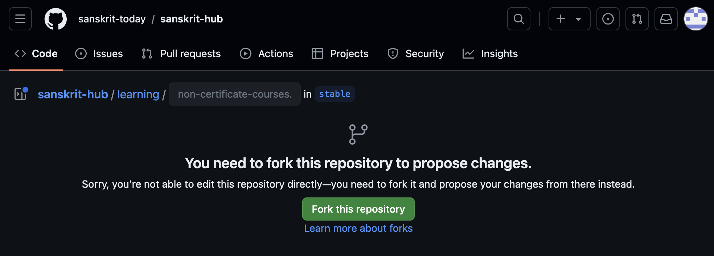Open the Projects tab

point(340,54)
